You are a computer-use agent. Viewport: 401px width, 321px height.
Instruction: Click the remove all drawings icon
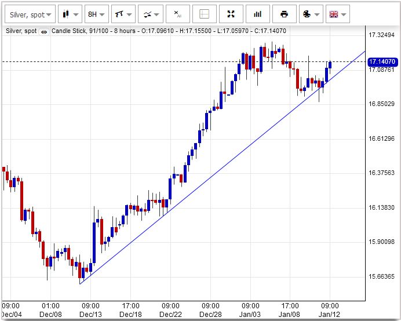tap(178, 14)
